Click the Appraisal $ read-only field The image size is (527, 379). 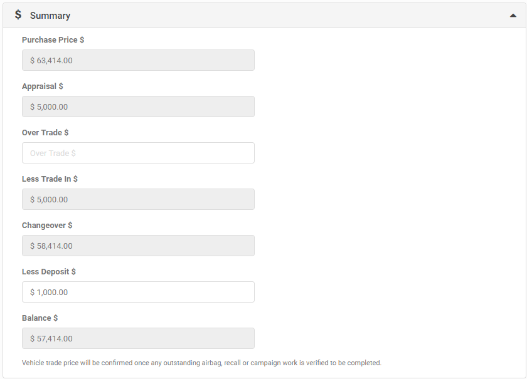click(x=138, y=106)
